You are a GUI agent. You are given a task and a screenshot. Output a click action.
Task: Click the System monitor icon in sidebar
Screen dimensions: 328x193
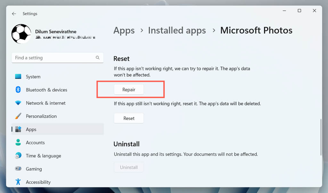18,77
